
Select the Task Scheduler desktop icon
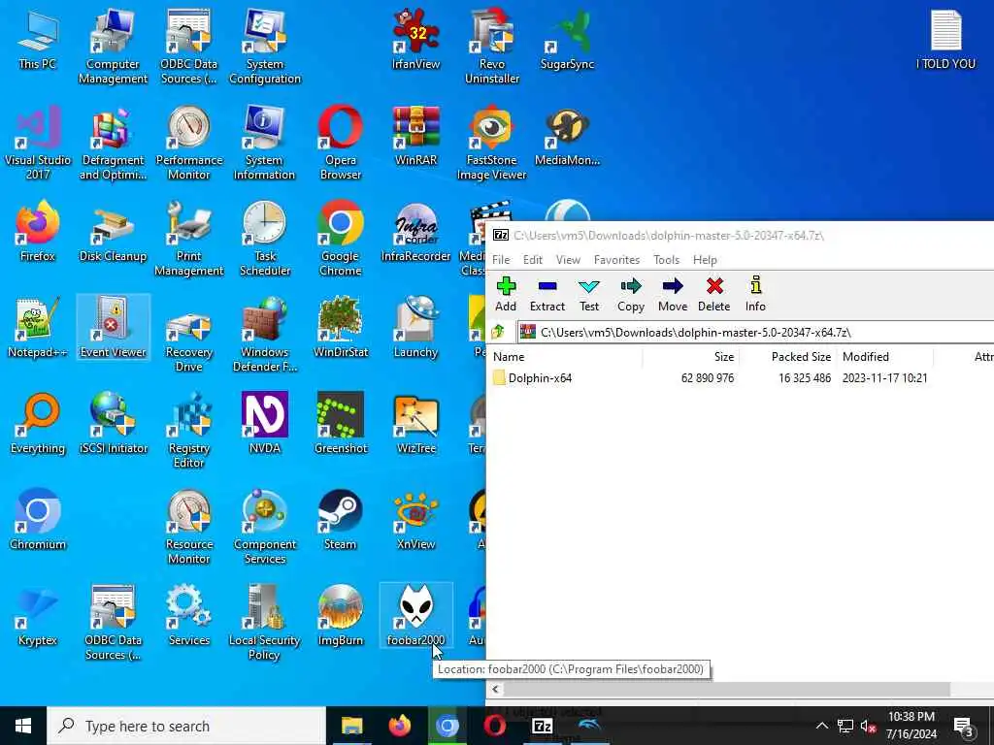(265, 239)
